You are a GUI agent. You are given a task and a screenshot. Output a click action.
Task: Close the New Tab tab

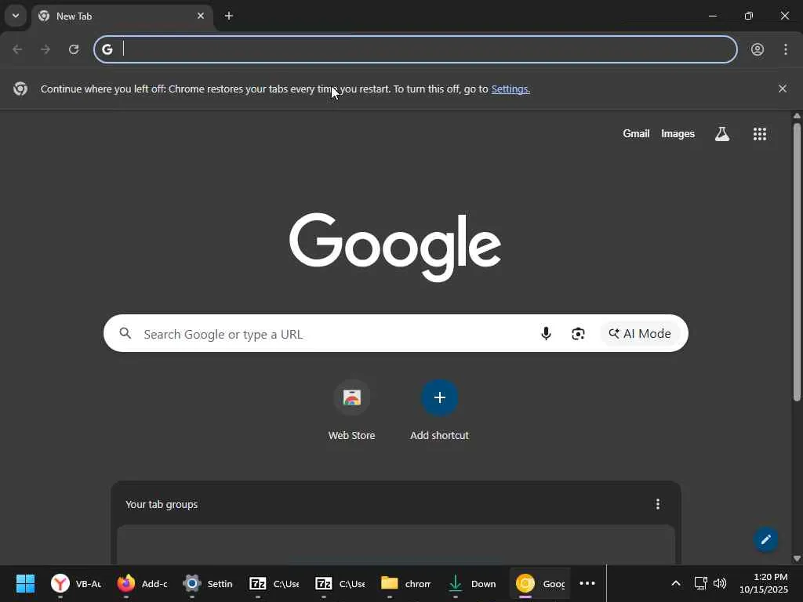click(x=201, y=16)
